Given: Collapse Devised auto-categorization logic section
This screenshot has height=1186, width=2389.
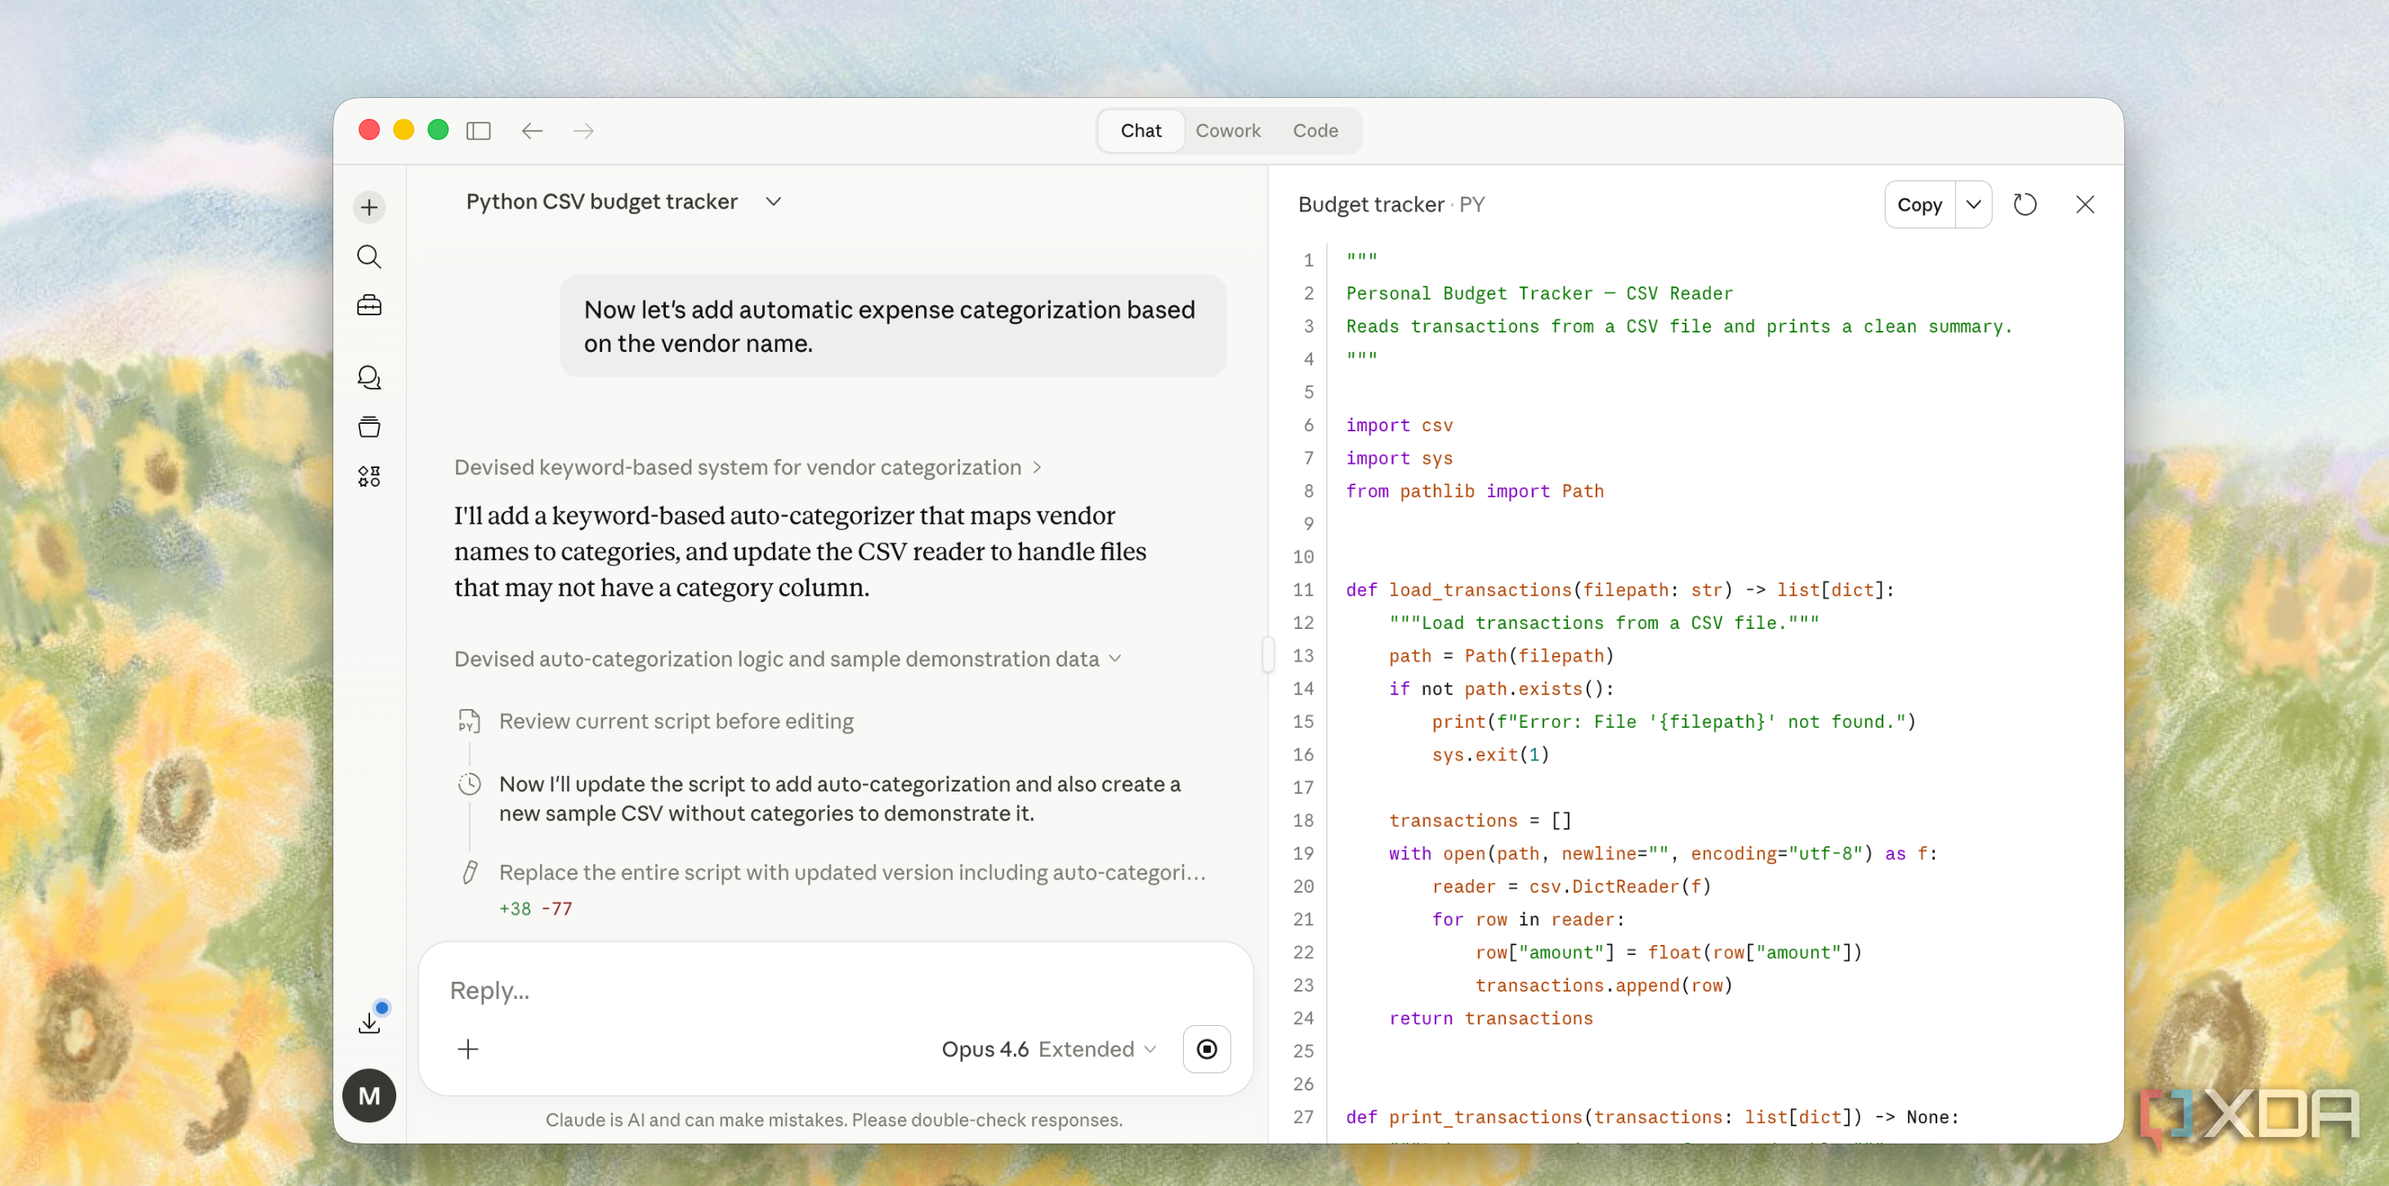Looking at the screenshot, I should [788, 658].
